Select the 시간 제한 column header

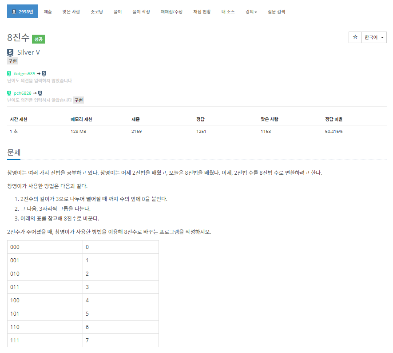coord(19,120)
